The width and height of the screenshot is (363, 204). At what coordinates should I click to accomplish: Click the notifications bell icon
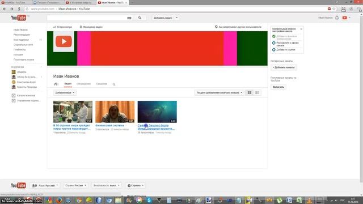point(337,18)
